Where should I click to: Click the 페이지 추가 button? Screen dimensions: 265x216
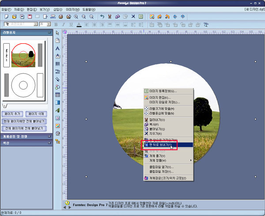click(13, 114)
